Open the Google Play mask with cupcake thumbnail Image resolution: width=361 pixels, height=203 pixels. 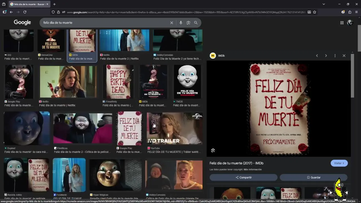tap(19, 82)
